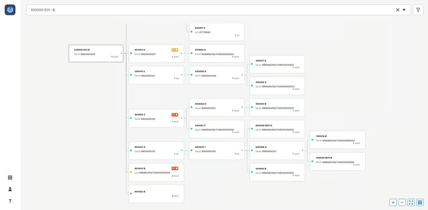This screenshot has width=428, height=210.
Task: Fit the graph to screen
Action: 411,202
